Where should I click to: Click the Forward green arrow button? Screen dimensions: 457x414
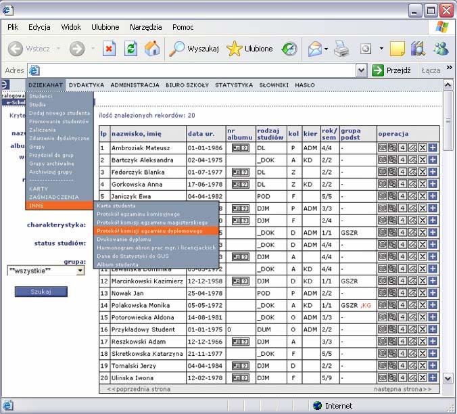77,49
